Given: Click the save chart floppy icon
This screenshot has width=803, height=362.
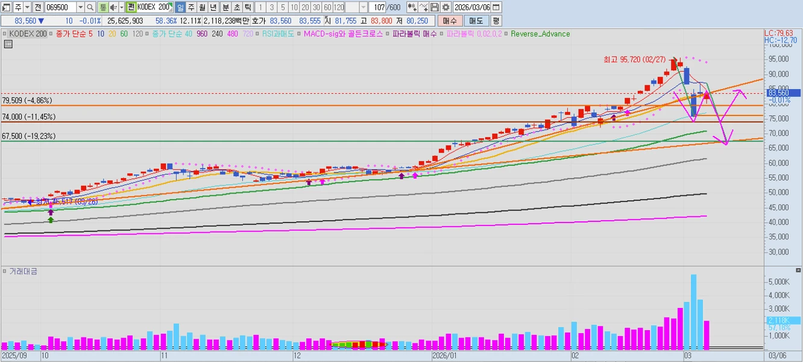Looking at the screenshot, I should (435, 7).
